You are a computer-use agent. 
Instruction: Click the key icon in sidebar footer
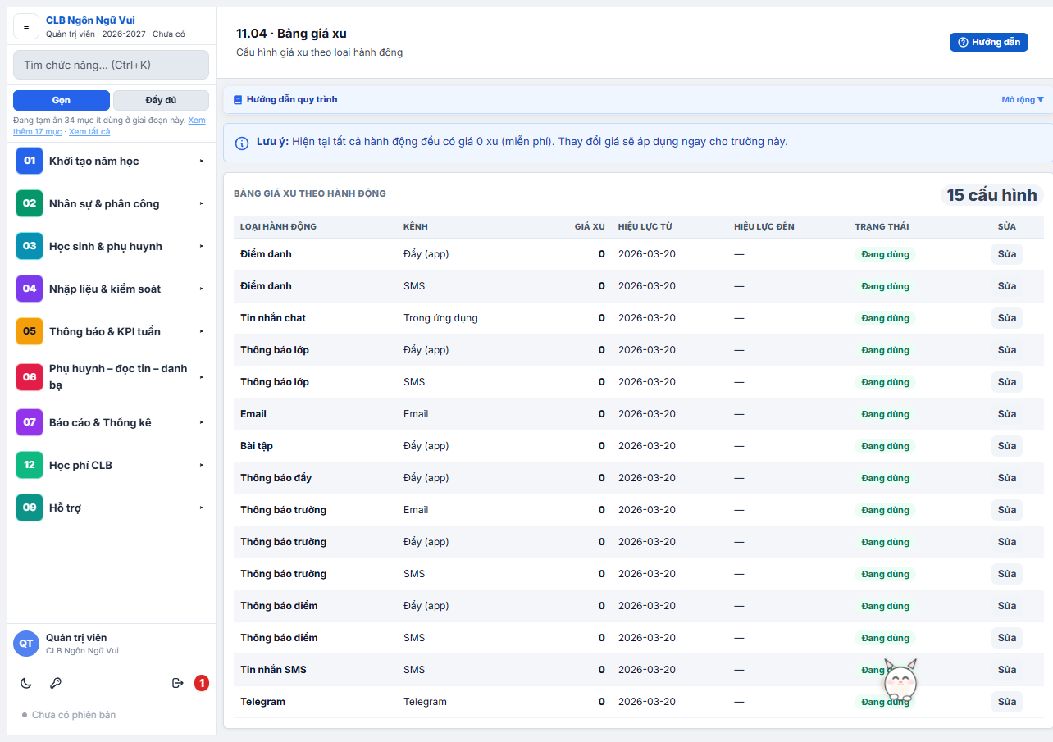(56, 683)
